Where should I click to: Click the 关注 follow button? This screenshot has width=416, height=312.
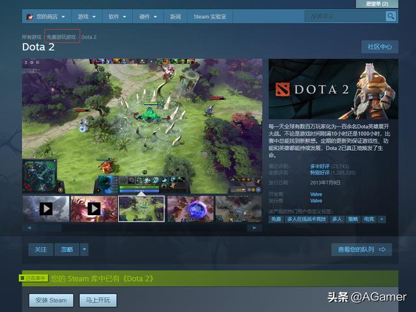point(40,250)
